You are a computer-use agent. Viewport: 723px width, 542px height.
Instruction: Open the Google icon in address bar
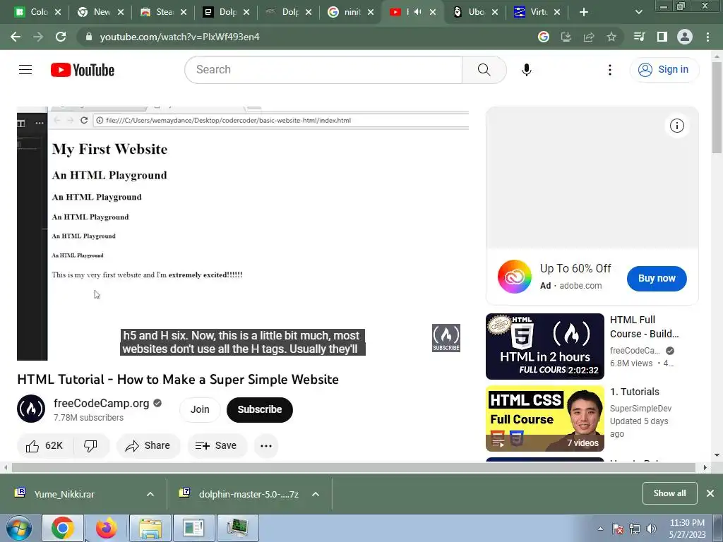click(543, 37)
